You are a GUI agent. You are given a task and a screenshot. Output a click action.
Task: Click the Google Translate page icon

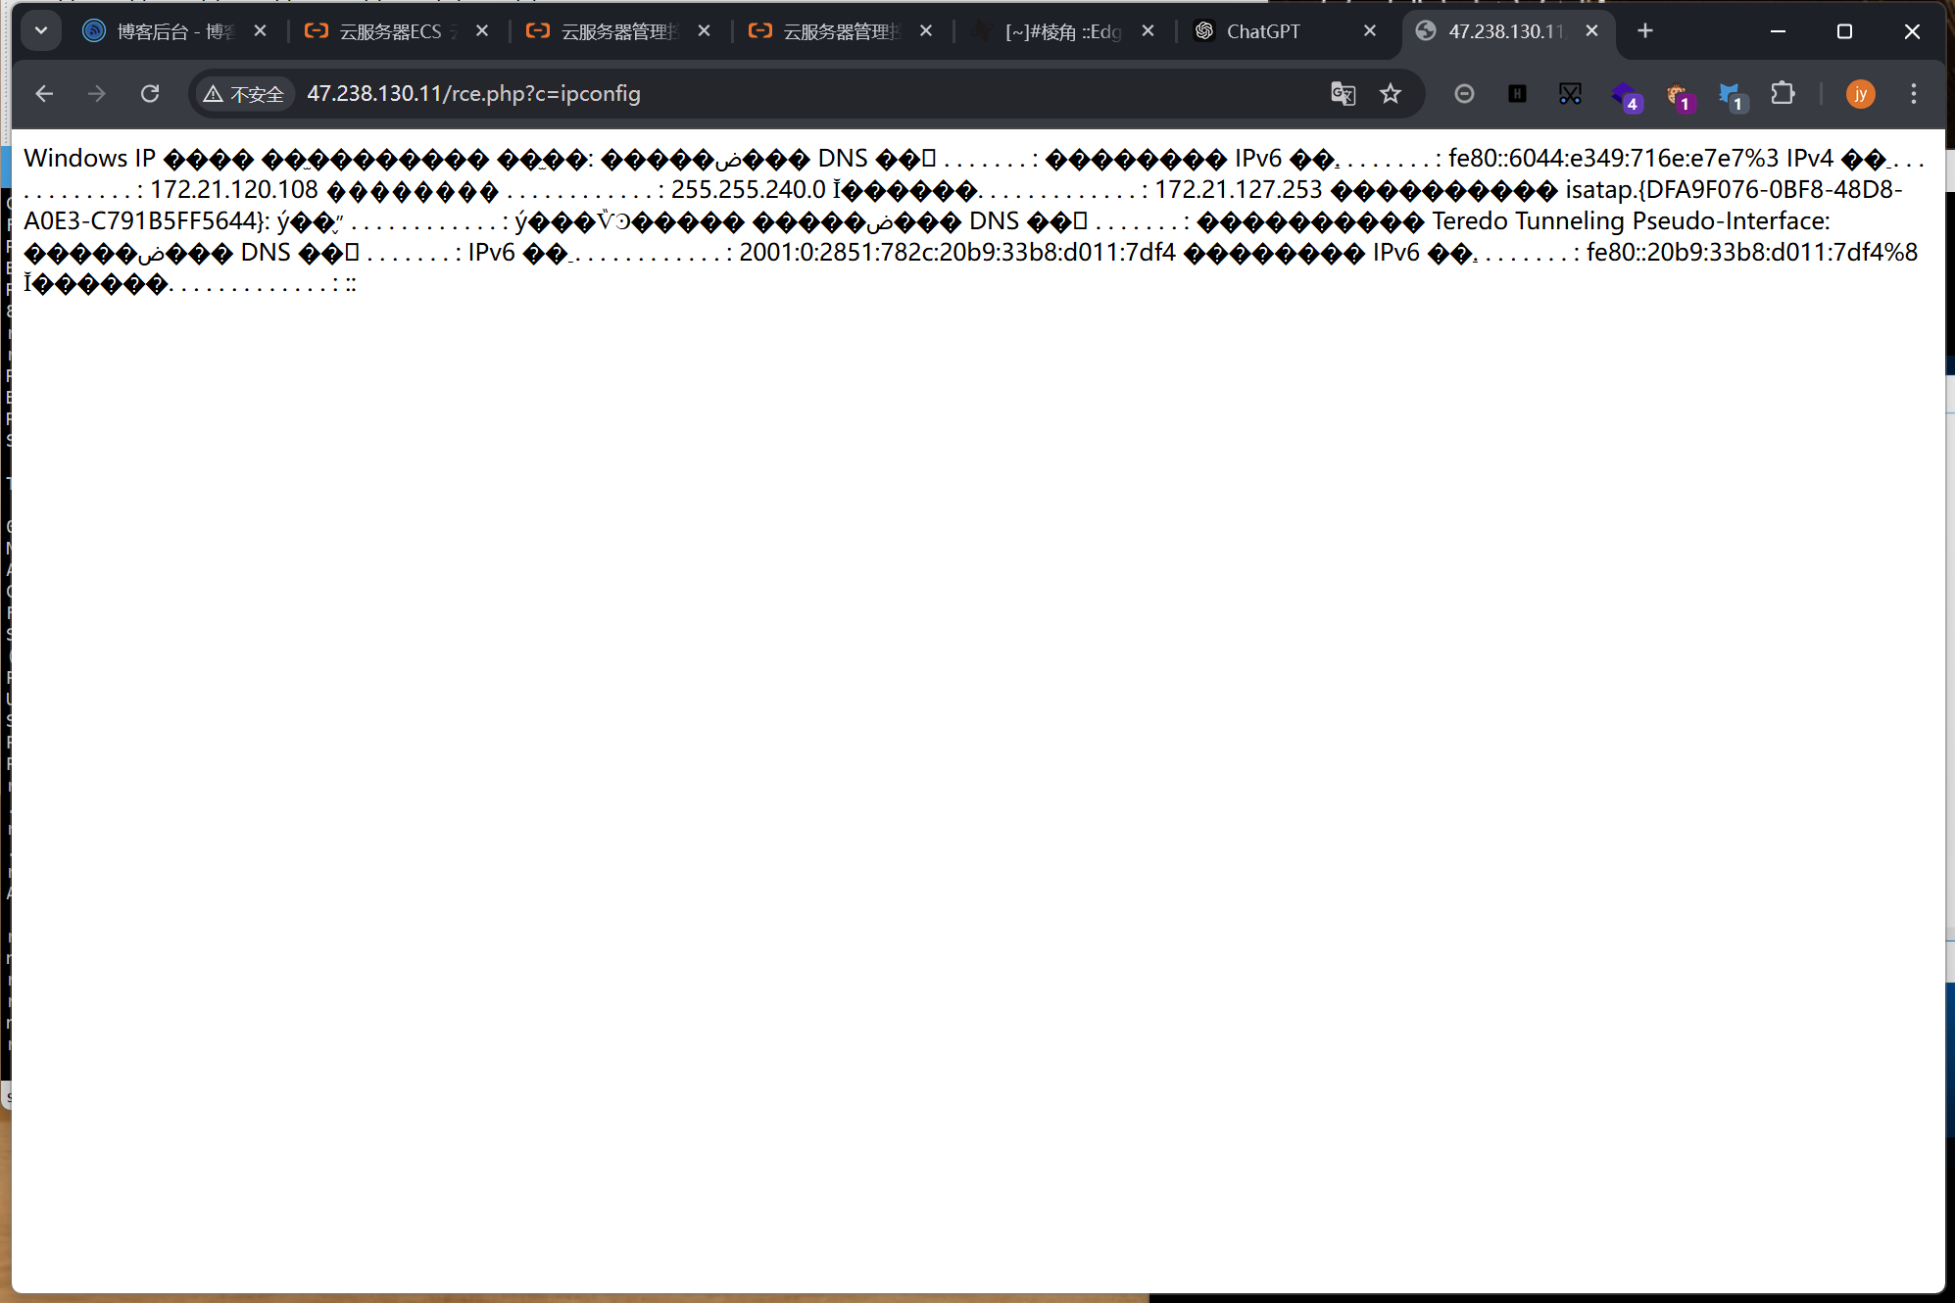(x=1343, y=94)
